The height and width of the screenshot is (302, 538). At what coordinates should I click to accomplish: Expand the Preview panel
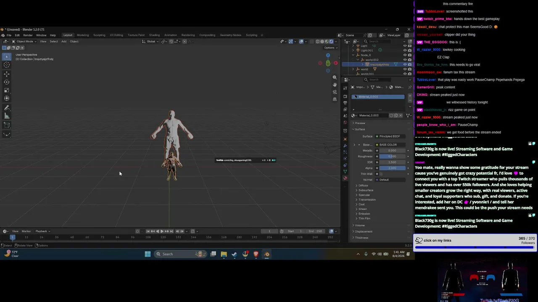pos(360,123)
